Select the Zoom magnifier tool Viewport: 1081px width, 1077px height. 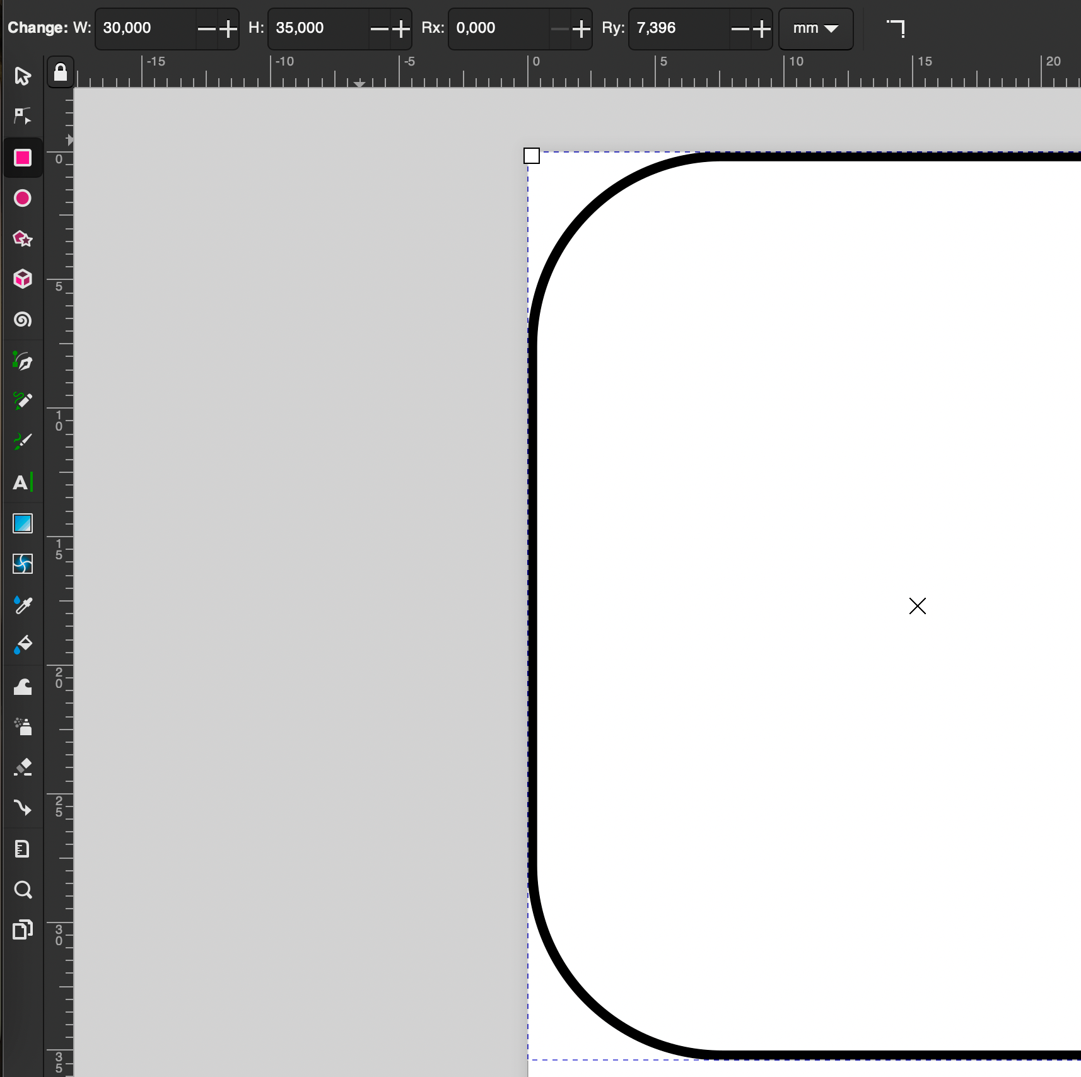tap(23, 890)
